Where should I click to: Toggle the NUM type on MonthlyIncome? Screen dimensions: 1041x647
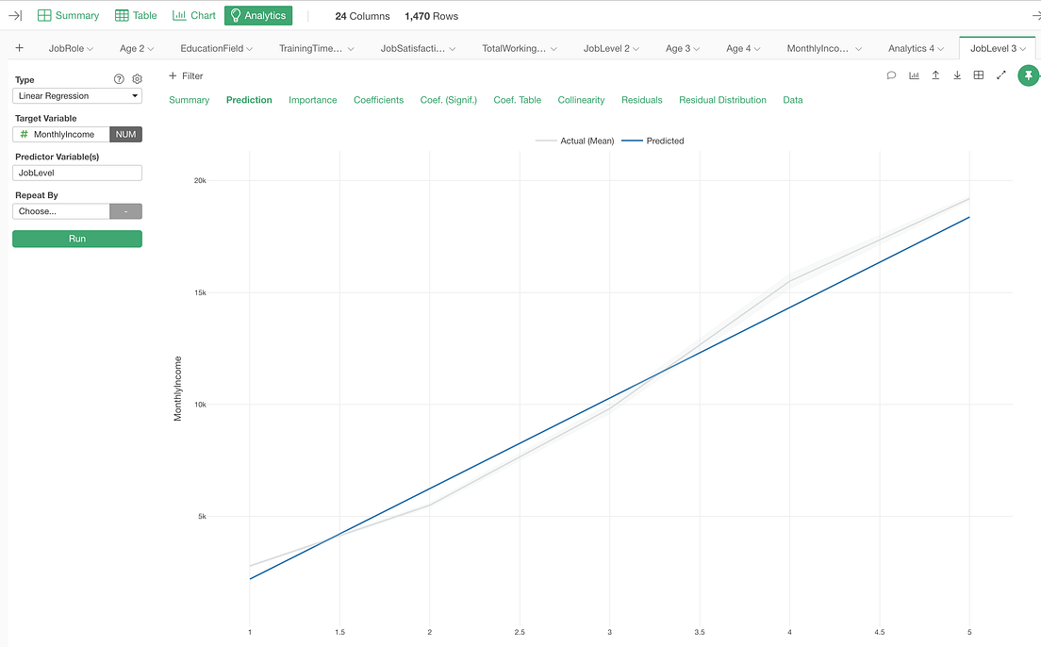[x=125, y=134]
